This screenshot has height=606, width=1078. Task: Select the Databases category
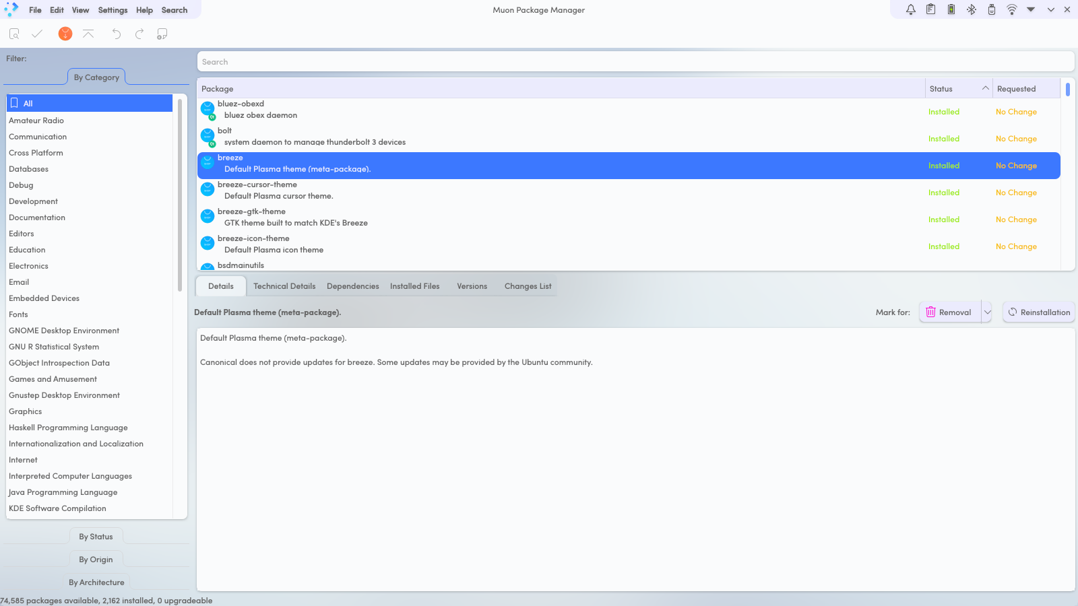coord(90,169)
